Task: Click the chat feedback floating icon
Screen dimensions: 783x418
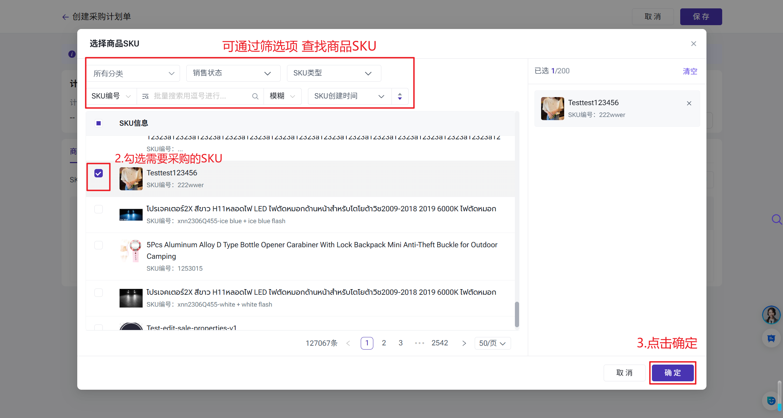Action: [771, 338]
